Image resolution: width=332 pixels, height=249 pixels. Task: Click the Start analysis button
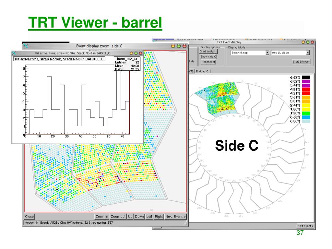[x=208, y=51]
